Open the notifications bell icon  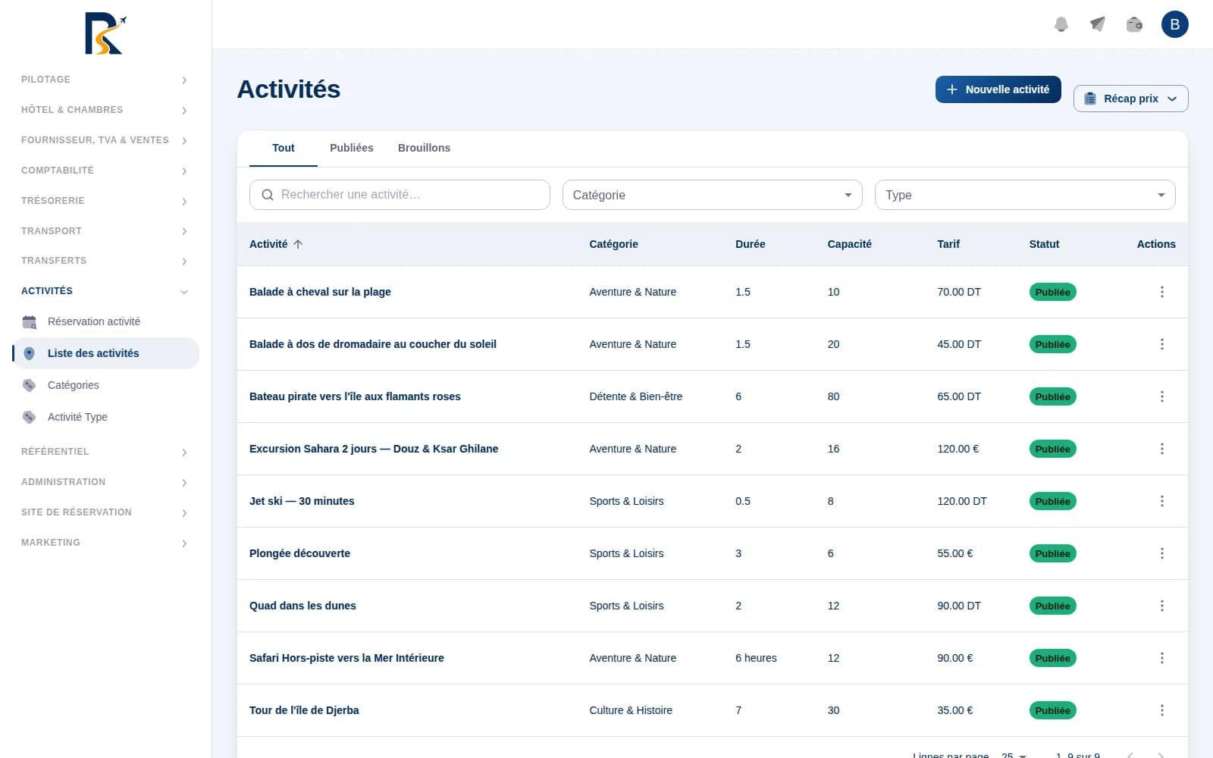[1061, 24]
